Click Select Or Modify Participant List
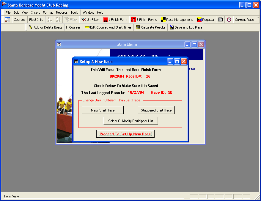Viewport: 261px width, 201px height. click(x=131, y=121)
